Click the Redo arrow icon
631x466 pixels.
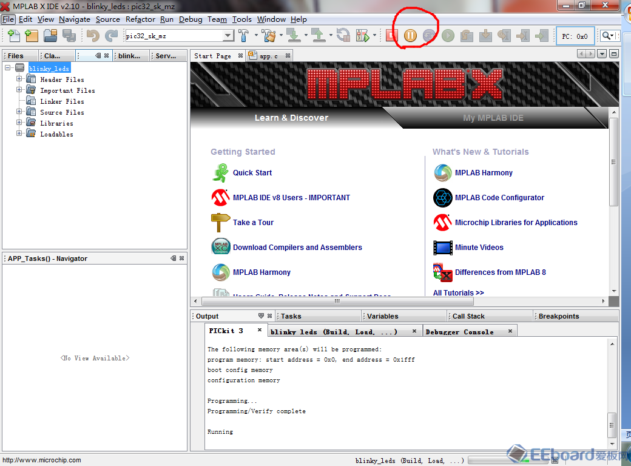tap(112, 36)
